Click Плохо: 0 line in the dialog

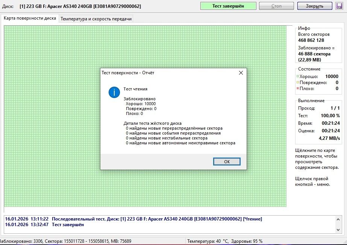pyautogui.click(x=134, y=113)
